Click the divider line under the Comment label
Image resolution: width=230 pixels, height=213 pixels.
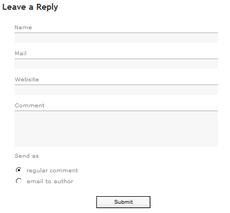coord(116,111)
